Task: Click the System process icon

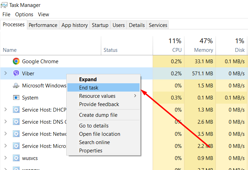Action: [x=16, y=98]
